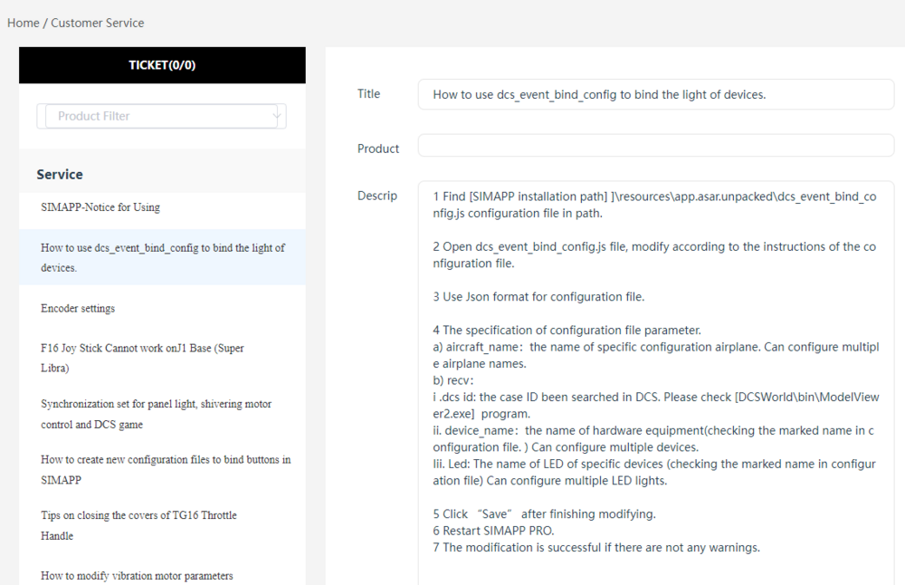The height and width of the screenshot is (585, 905).
Task: Click the Product field label
Action: (378, 149)
